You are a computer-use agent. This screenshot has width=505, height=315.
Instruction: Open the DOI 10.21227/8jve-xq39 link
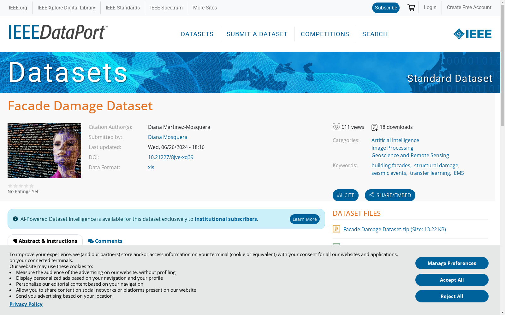[x=171, y=157]
